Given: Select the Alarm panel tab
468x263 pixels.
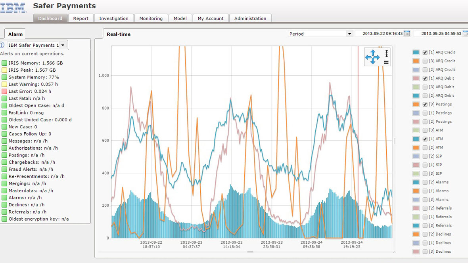Looking at the screenshot, I should pyautogui.click(x=15, y=34).
